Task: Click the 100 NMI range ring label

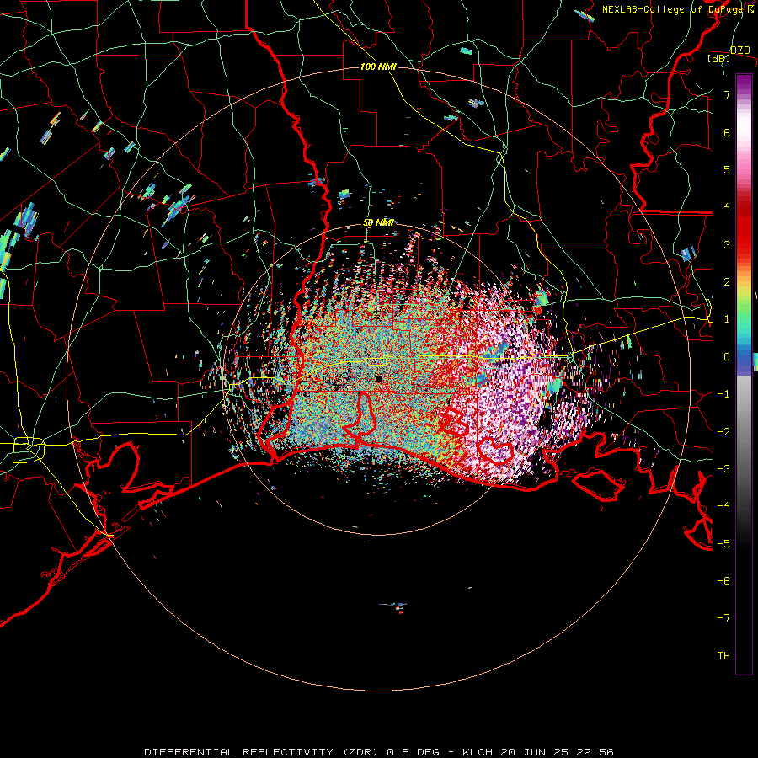Action: tap(378, 67)
